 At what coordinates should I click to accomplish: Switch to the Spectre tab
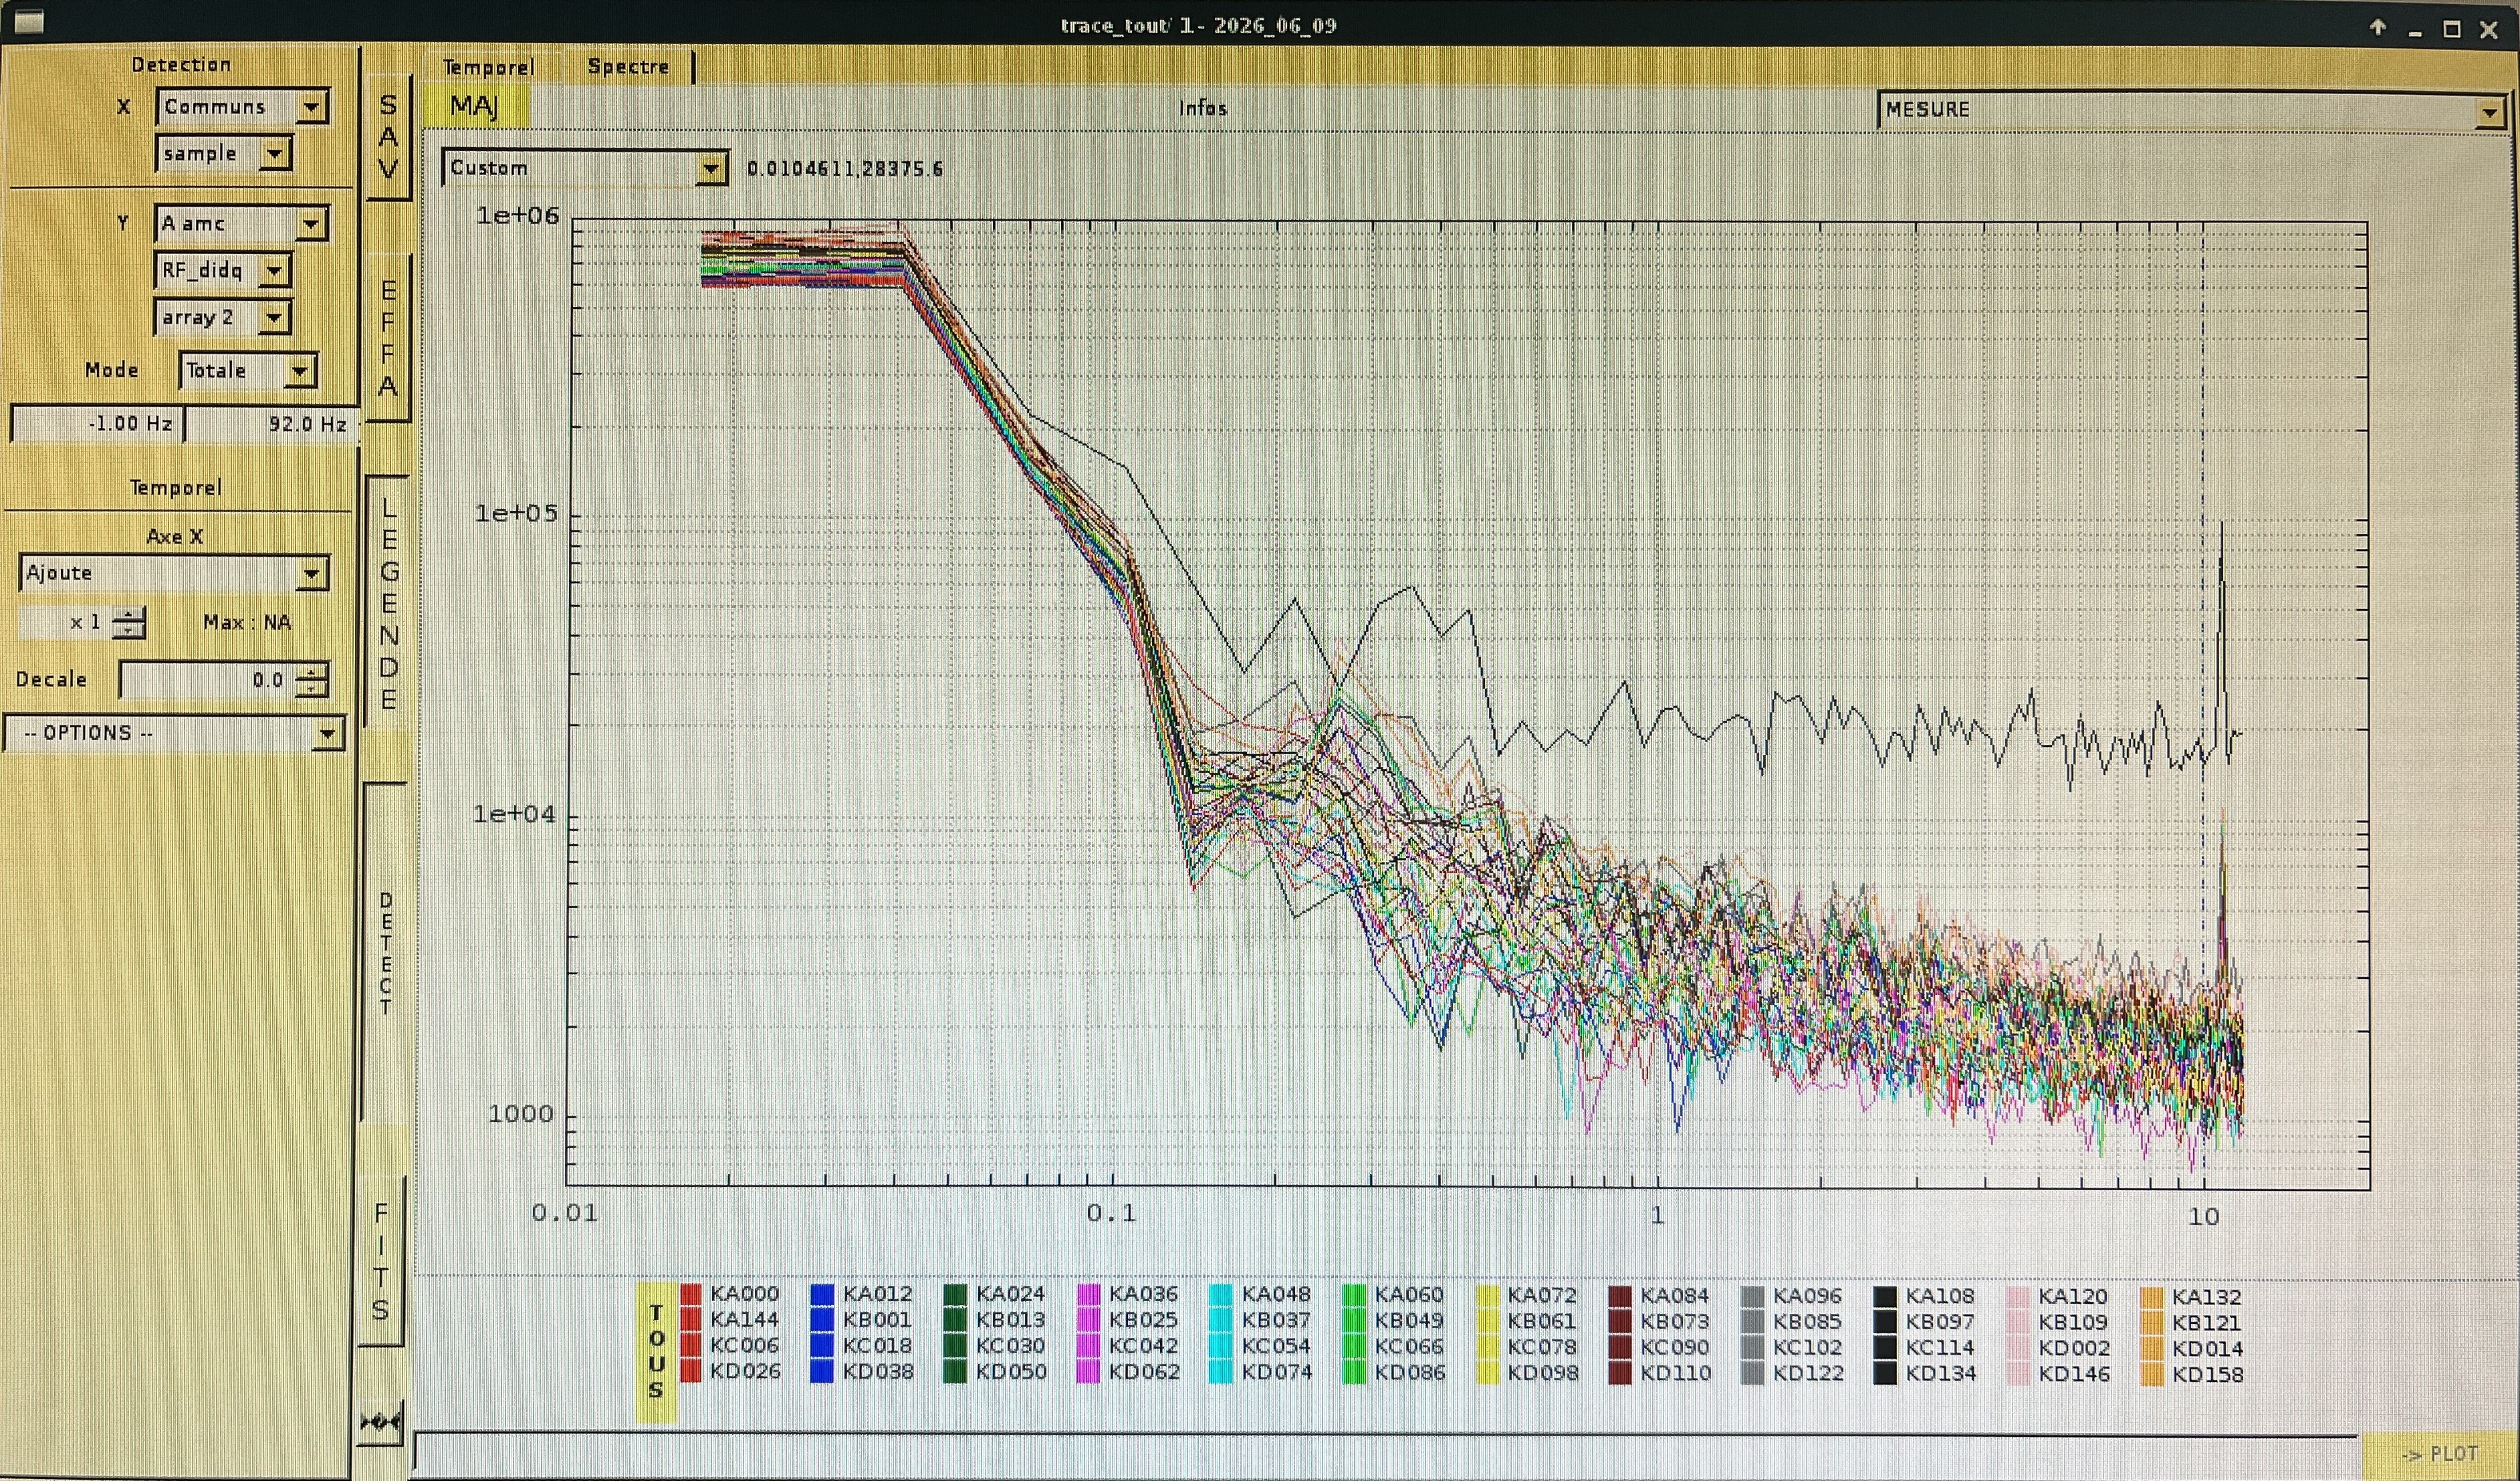629,66
